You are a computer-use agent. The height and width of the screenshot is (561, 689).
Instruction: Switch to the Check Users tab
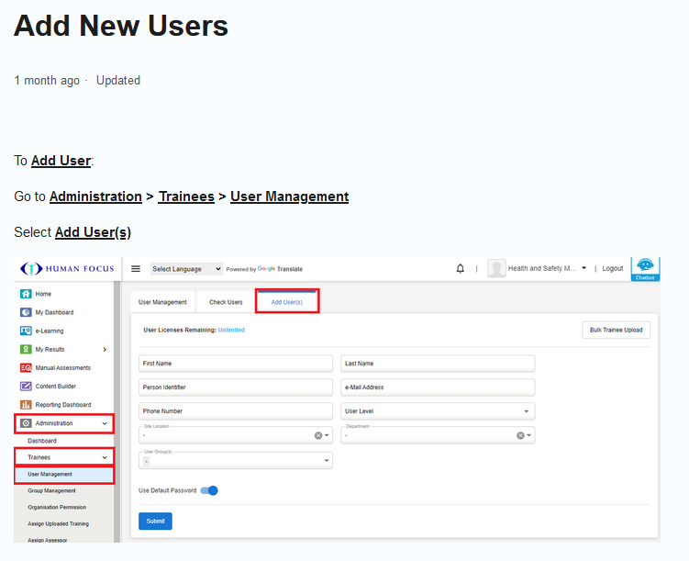[x=226, y=302]
